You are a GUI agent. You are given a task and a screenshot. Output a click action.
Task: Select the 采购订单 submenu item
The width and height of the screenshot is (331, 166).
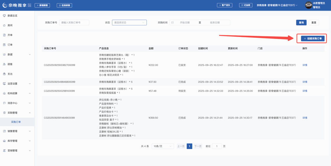(17, 122)
